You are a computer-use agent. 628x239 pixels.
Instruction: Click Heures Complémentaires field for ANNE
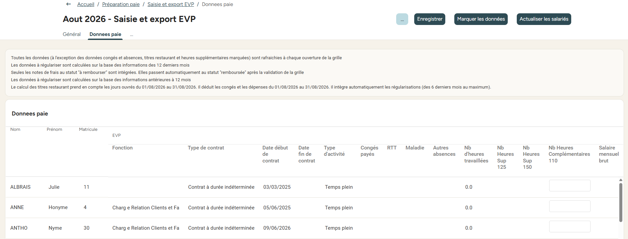click(570, 206)
